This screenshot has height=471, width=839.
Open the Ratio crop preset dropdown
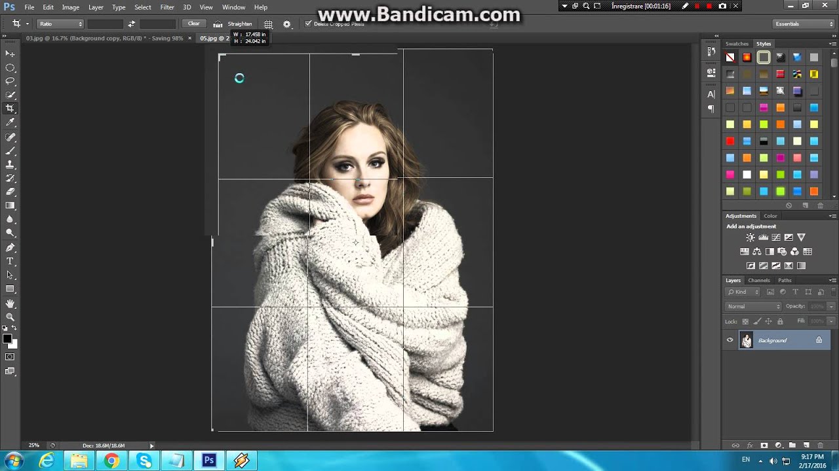point(60,24)
